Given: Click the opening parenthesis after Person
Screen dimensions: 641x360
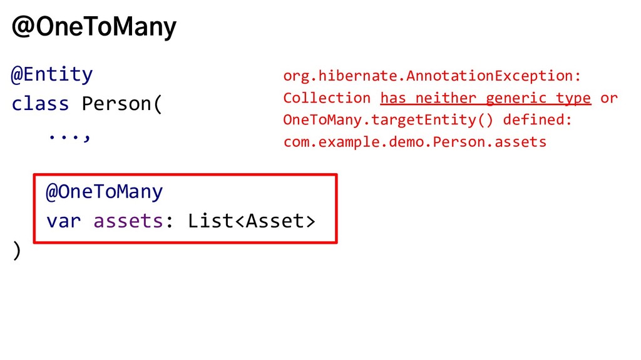Looking at the screenshot, I should [158, 104].
